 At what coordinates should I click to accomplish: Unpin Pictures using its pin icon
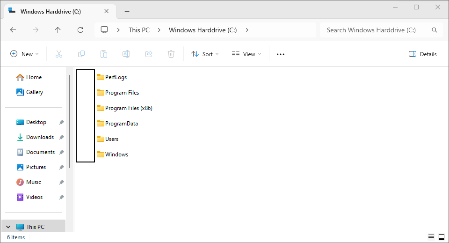coord(61,167)
